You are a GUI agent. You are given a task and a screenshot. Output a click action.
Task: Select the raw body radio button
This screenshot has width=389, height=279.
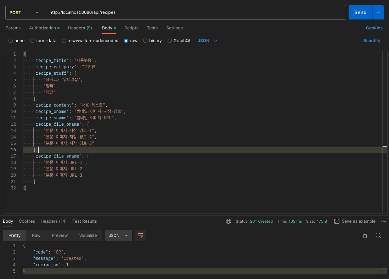pos(126,41)
